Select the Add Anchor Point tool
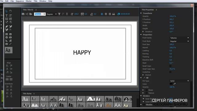The width and height of the screenshot is (197, 111). 6,30
